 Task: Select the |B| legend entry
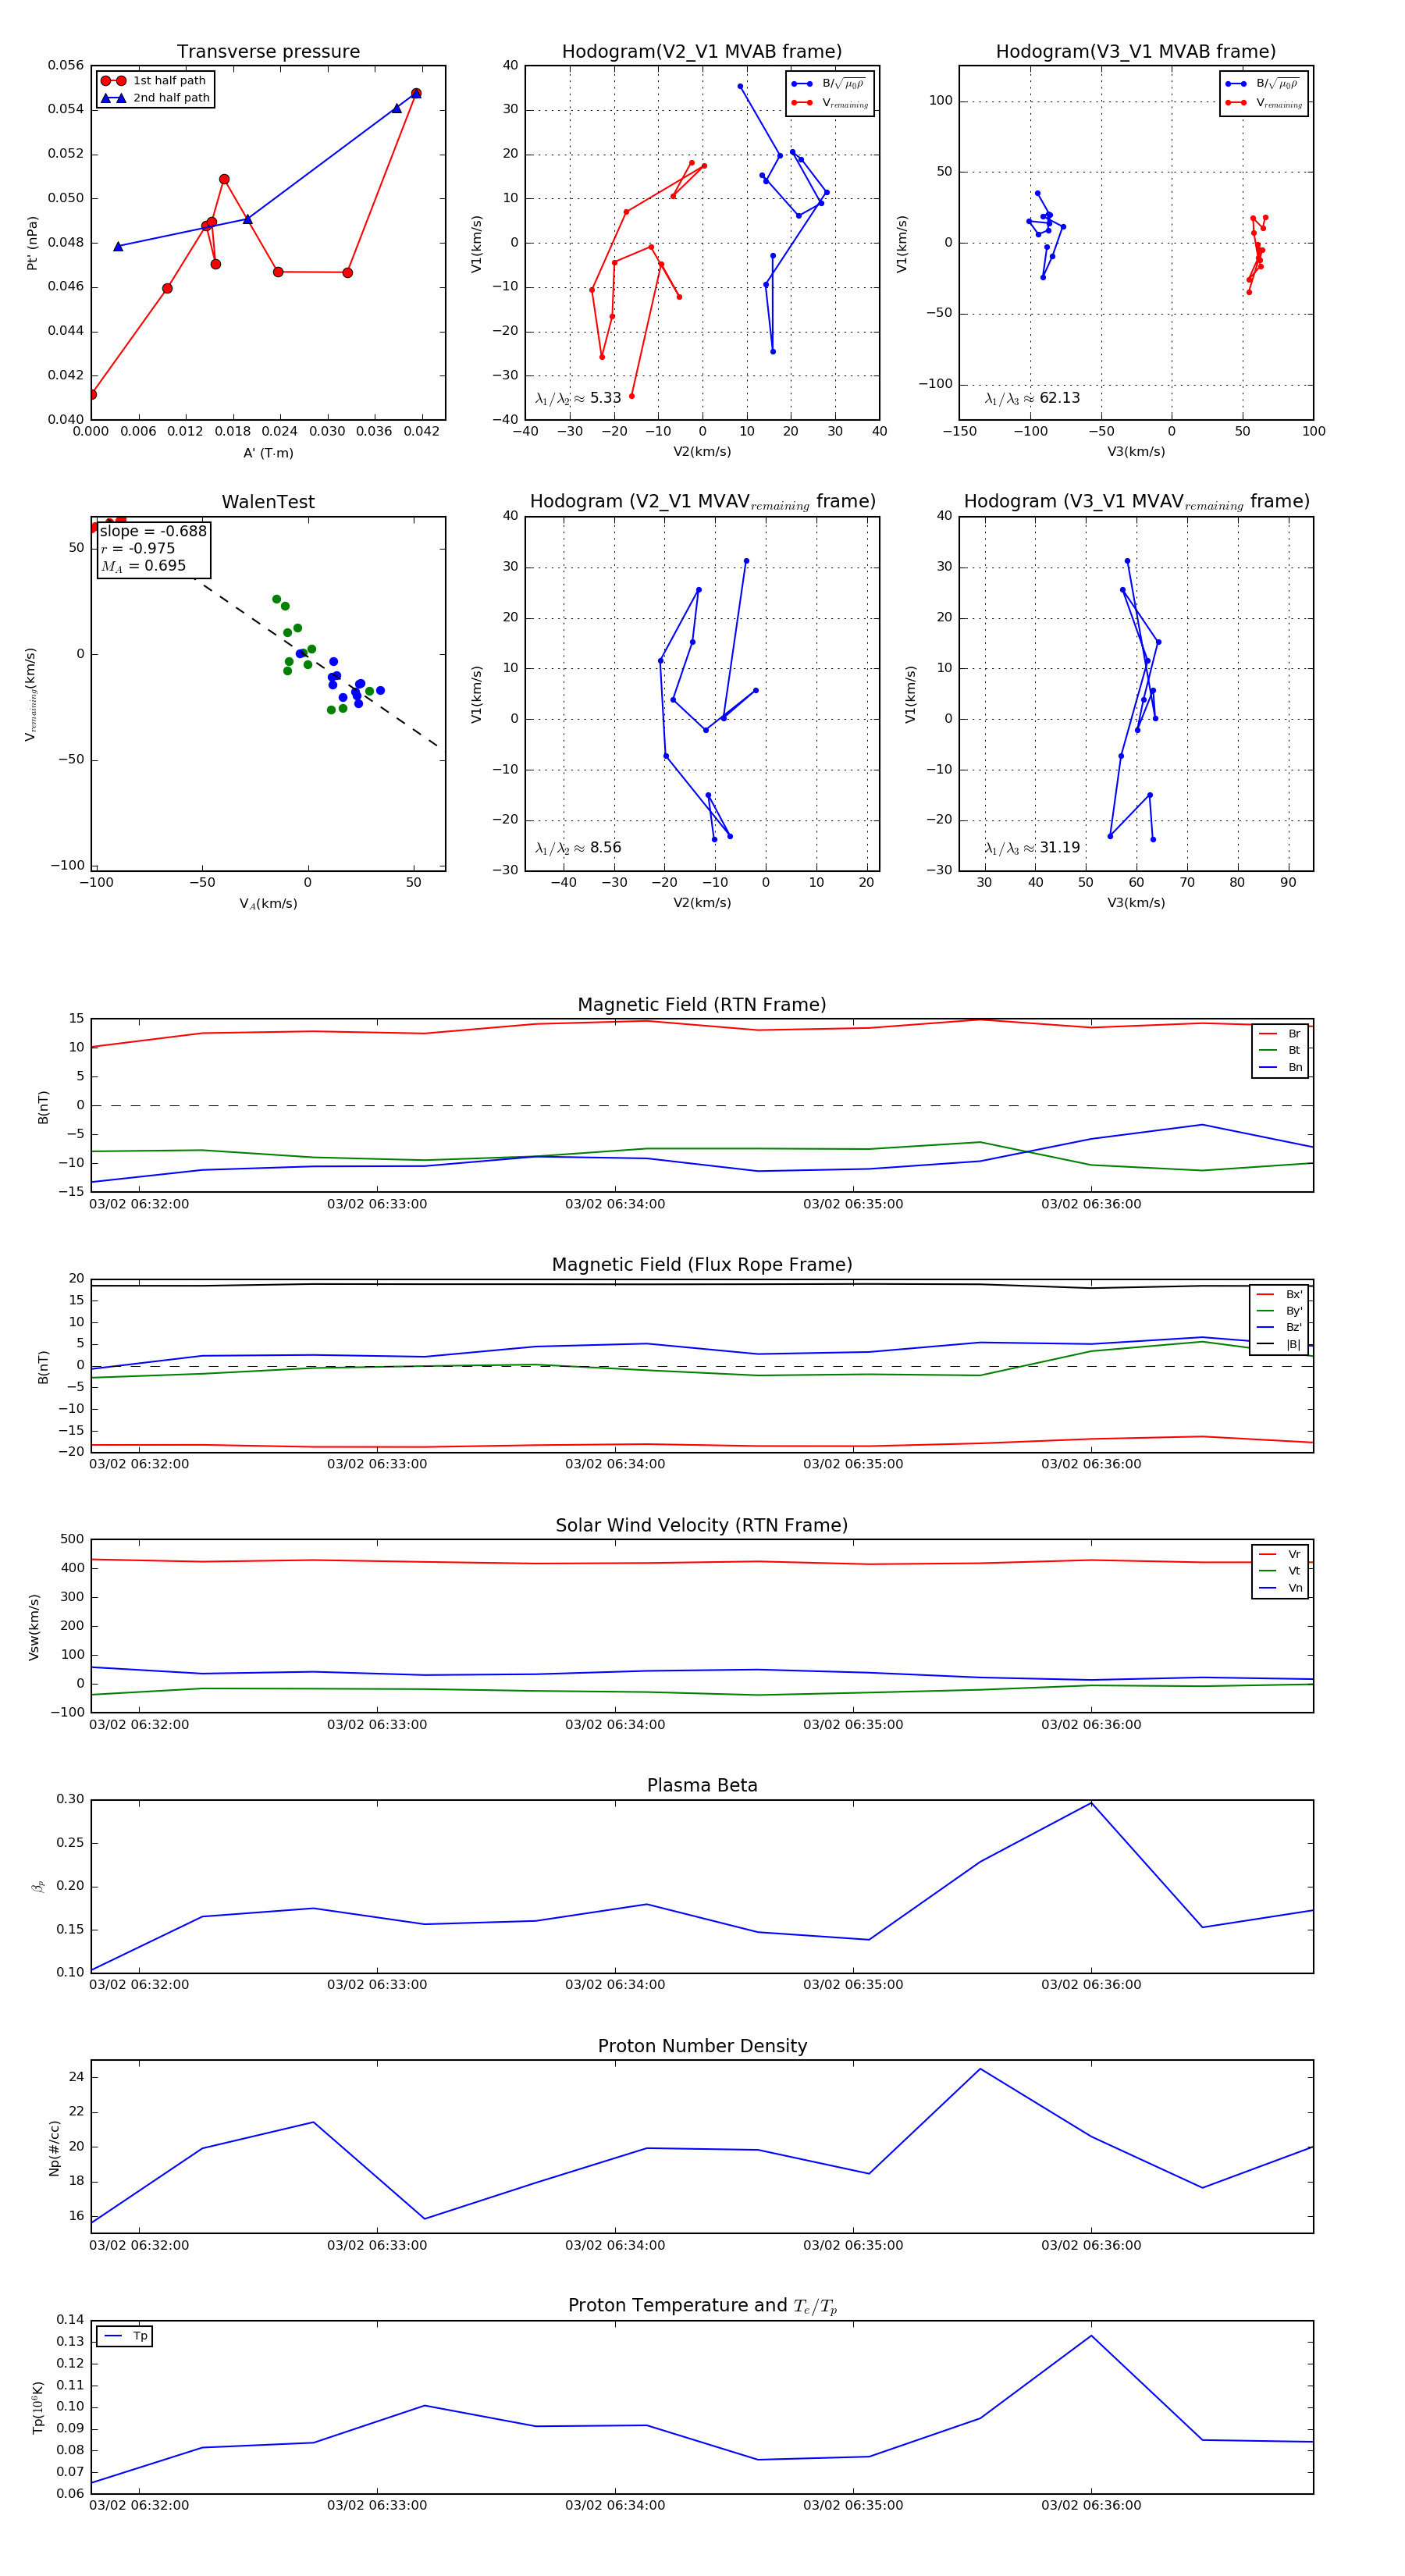[x=1279, y=1345]
